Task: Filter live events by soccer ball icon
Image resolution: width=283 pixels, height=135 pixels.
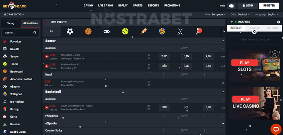Action: tap(70, 31)
